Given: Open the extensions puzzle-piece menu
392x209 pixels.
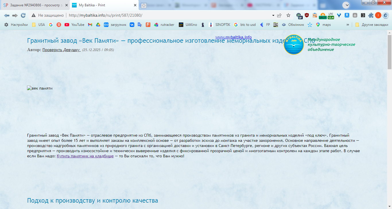Looking at the screenshot, I should pos(371,15).
